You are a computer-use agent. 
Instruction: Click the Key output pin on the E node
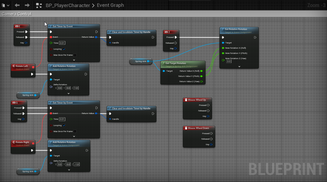click(26, 43)
